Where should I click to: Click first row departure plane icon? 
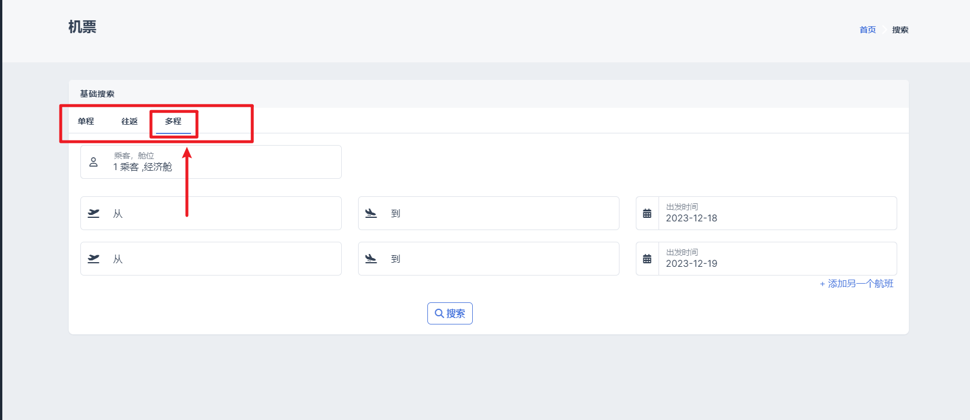coord(94,213)
